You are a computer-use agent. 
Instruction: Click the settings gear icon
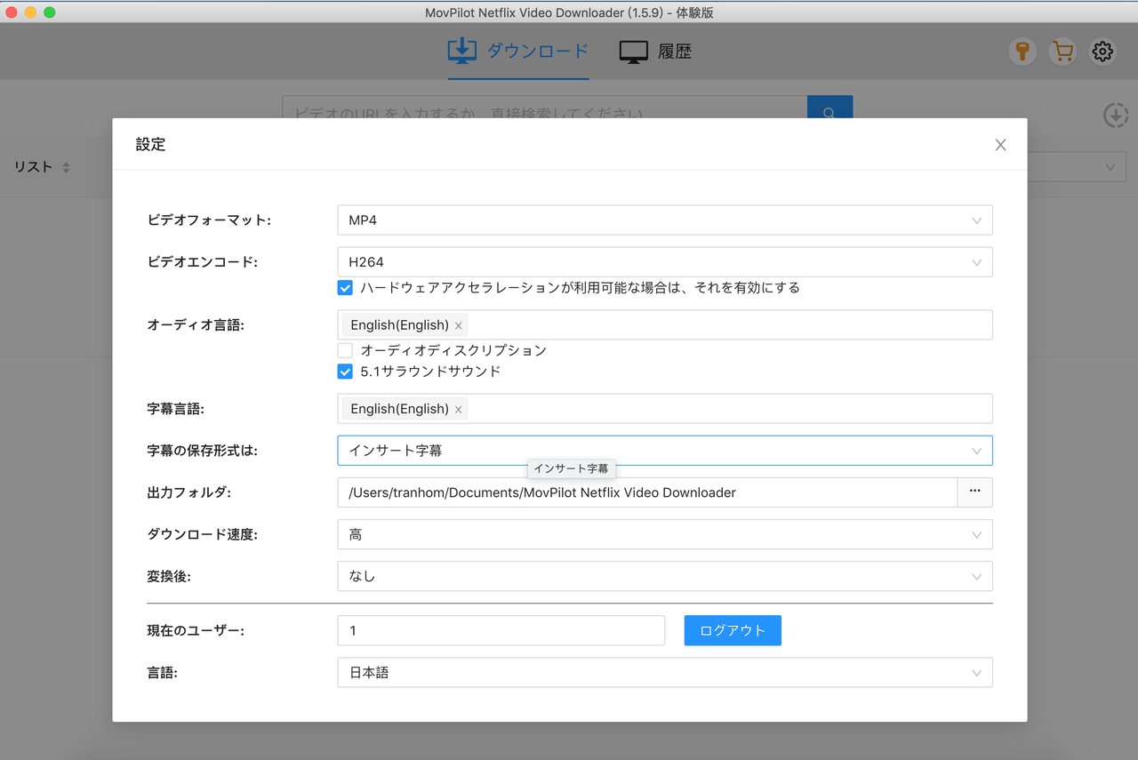pyautogui.click(x=1102, y=52)
